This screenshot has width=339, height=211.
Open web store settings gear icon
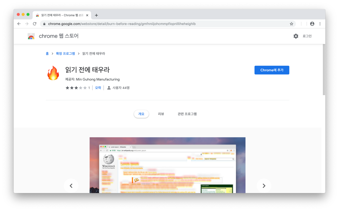[296, 36]
